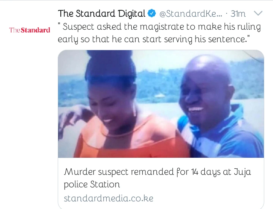Open the 'Murder suspect remanded' headline

coord(158,178)
